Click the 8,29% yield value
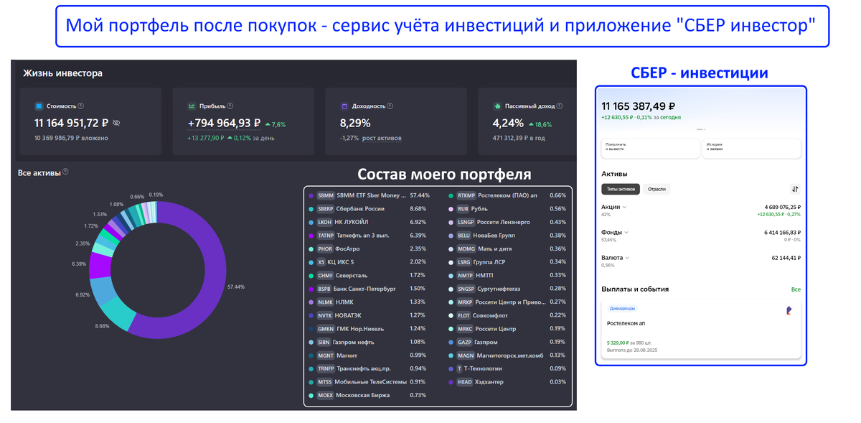The height and width of the screenshot is (423, 861). pyautogui.click(x=356, y=123)
